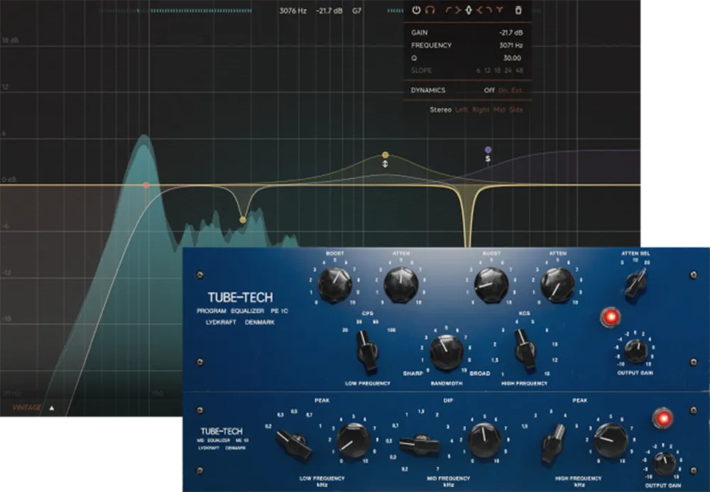The width and height of the screenshot is (710, 492).
Task: Switch to Mid channel processing
Action: coord(499,109)
